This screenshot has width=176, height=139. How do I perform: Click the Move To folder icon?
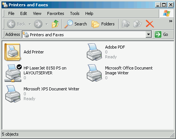(126, 24)
